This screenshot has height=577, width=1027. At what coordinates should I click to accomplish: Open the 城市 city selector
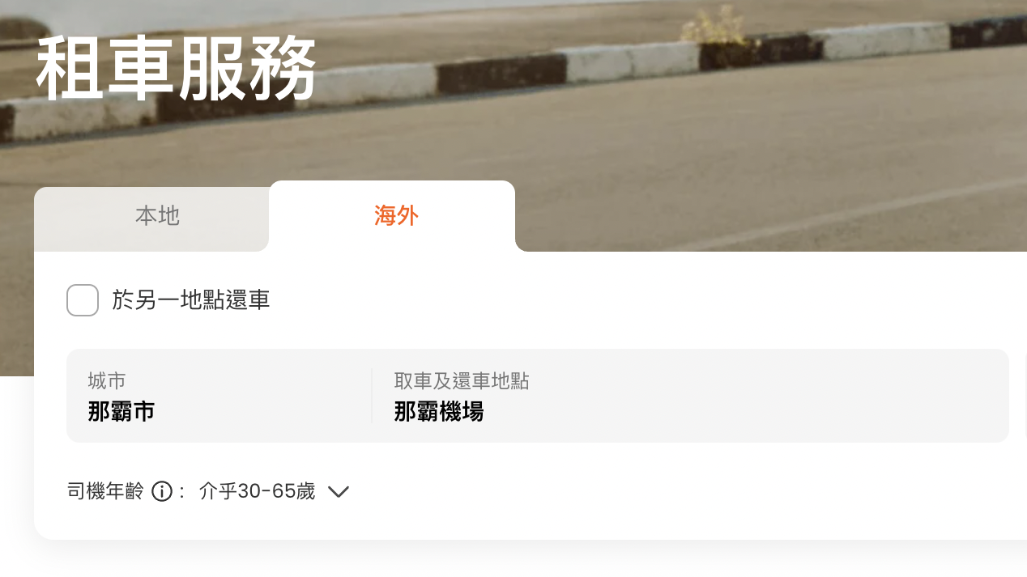[x=219, y=396]
